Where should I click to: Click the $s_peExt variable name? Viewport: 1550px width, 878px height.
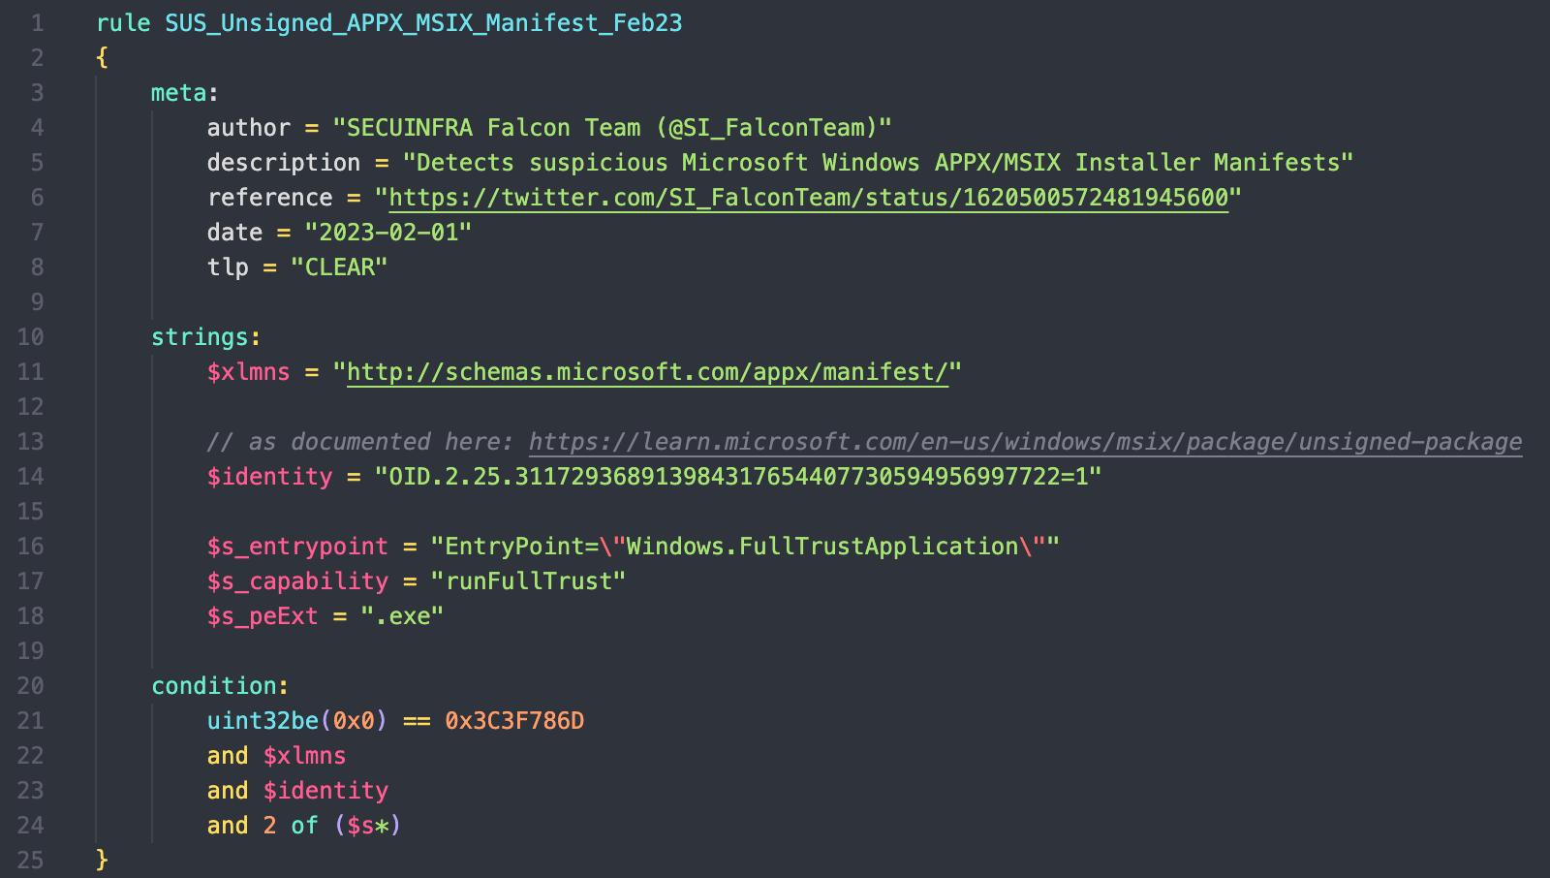263,616
